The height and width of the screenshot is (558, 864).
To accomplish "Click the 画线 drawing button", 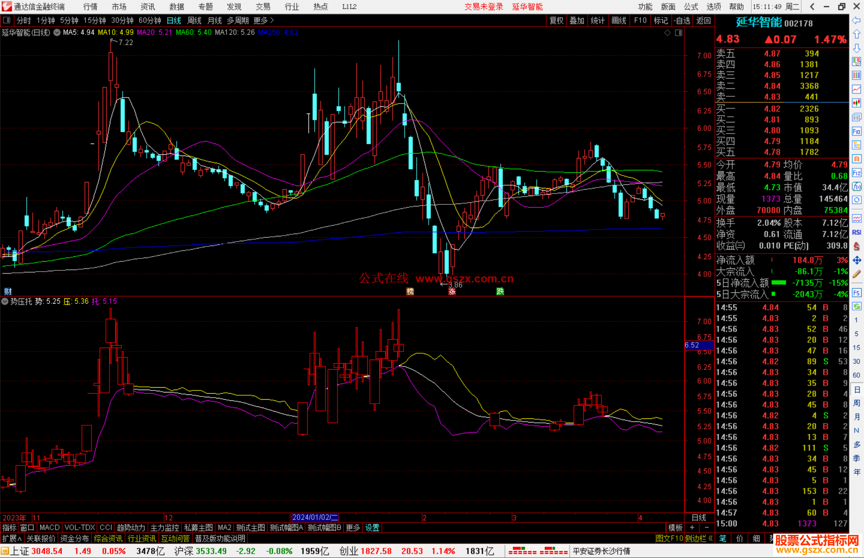I will point(619,20).
